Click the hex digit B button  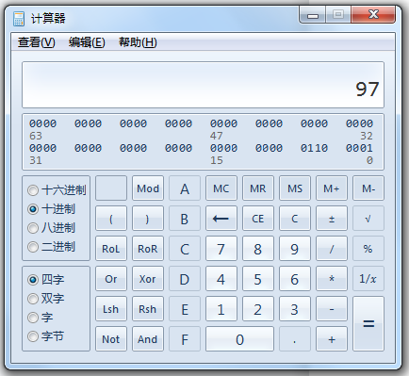tap(185, 219)
